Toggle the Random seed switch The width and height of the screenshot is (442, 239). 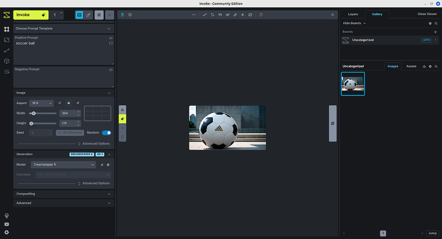click(107, 133)
